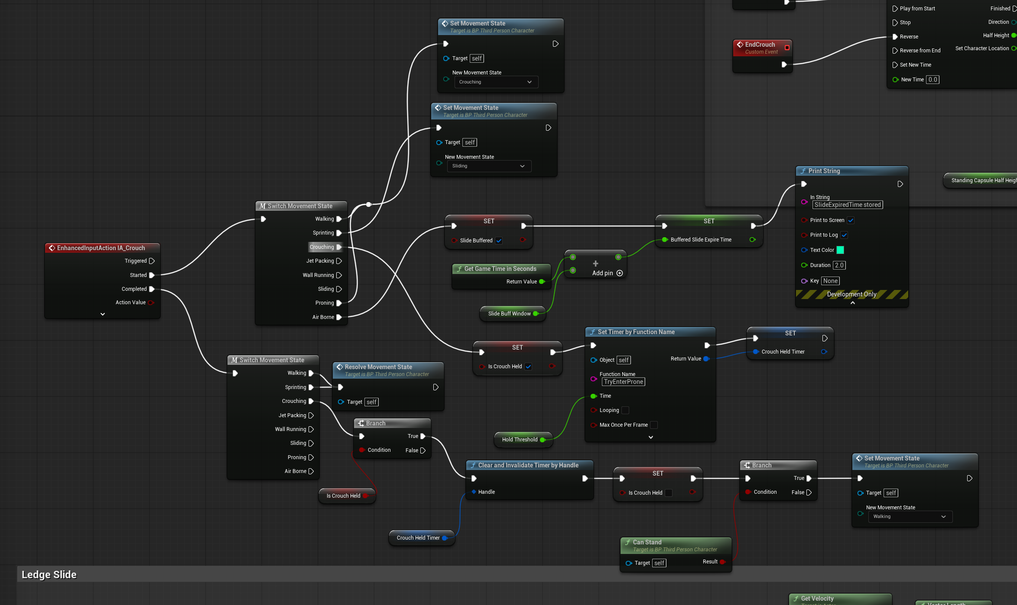Open the Sliding movement state dropdown
This screenshot has height=605, width=1017.
coord(489,166)
